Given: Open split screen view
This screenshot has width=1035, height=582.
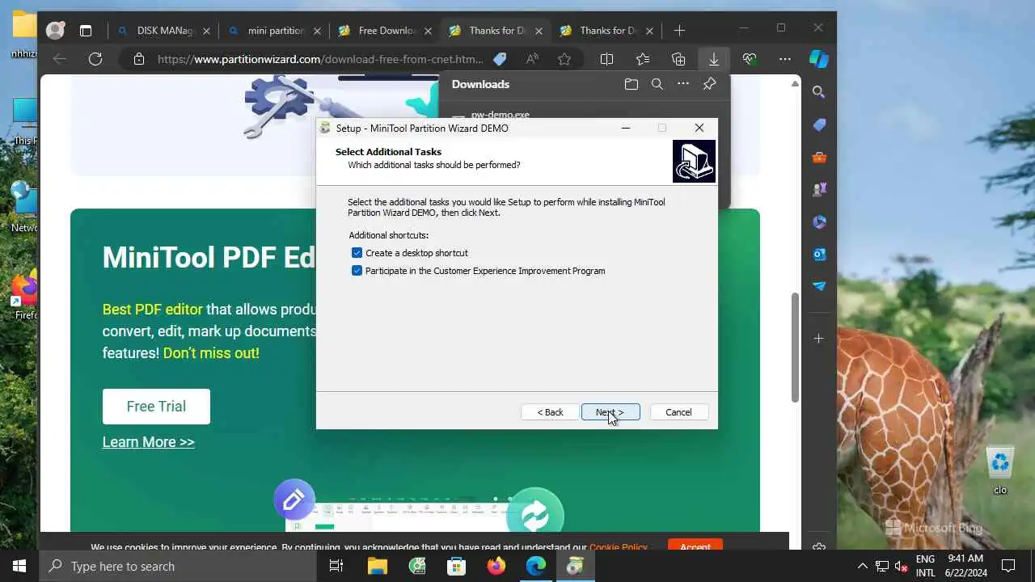Looking at the screenshot, I should point(606,59).
